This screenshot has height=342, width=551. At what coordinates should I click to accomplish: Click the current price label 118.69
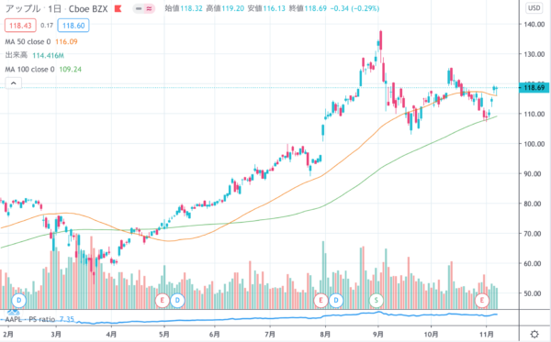534,88
